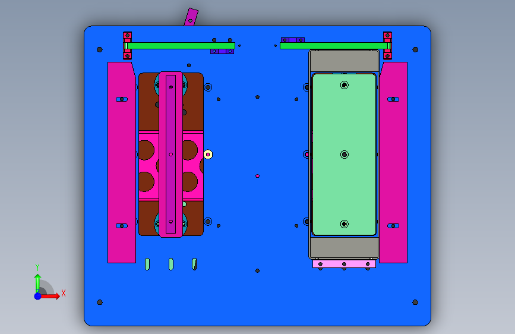The width and height of the screenshot is (515, 334).
Task: Pick the right green bar at top
Action: coord(334,46)
